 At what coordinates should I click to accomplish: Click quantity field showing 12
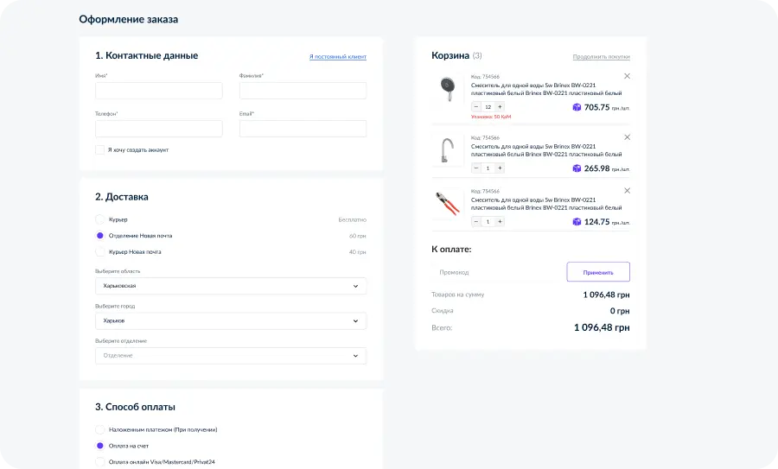[x=488, y=106]
